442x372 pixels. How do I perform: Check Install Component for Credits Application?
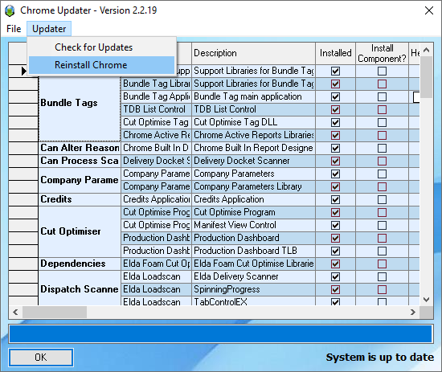382,199
